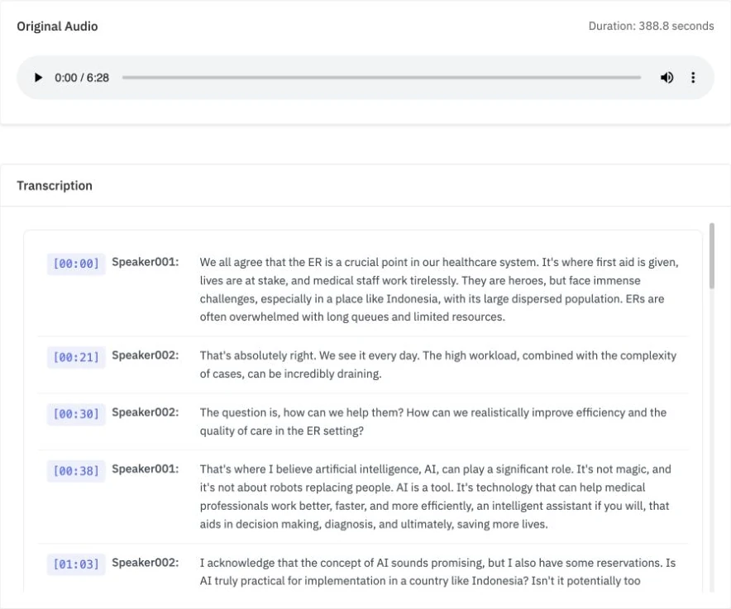
Task: Click the transcription panel scrollbar
Action: coord(712,256)
